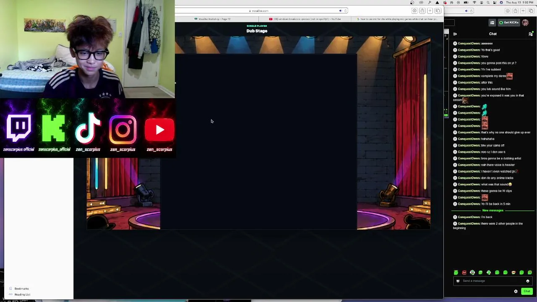Open chat settings gear icon
Screen dimensions: 537x302
(x=516, y=292)
